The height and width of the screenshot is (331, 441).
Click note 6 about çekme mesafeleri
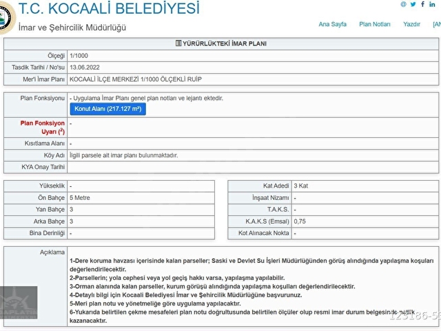point(242,317)
